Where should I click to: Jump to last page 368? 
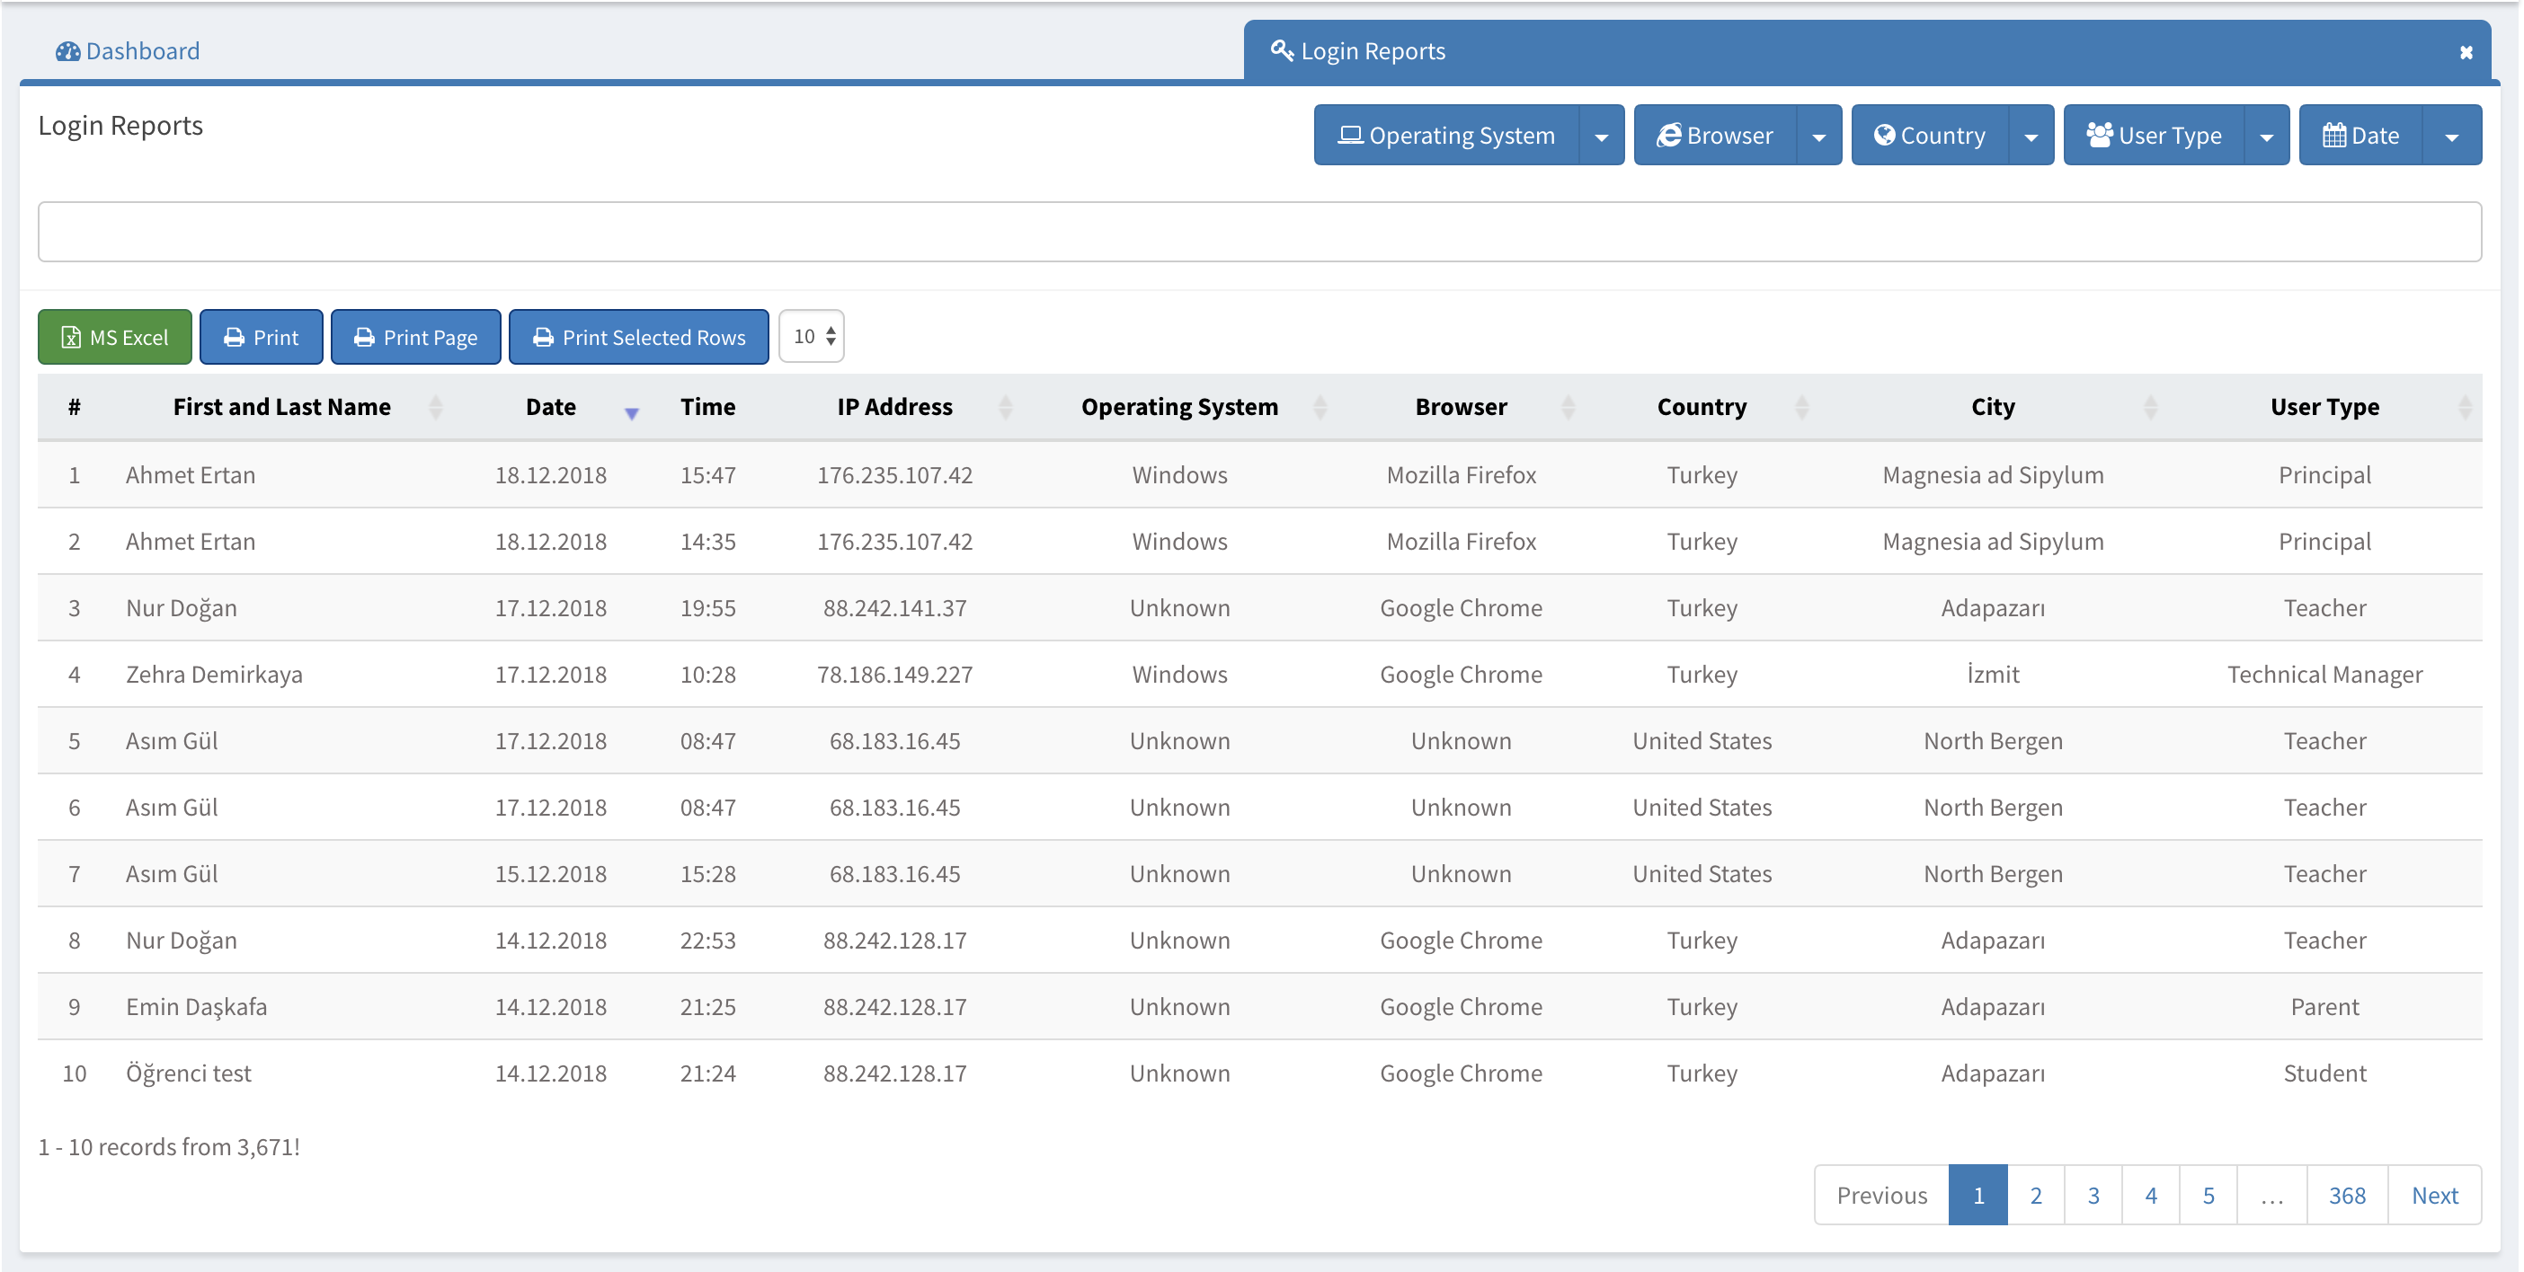2347,1195
